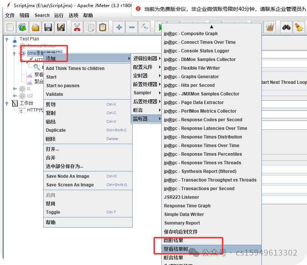Click the Toggle enable/disable toolbar icon

tap(145, 27)
